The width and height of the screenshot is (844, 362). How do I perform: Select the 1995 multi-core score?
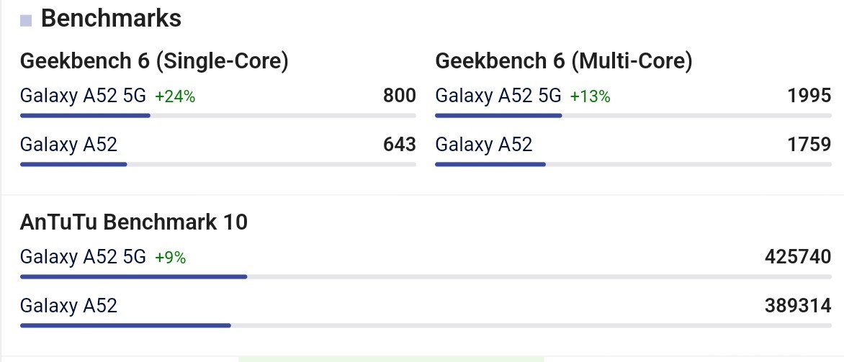click(809, 96)
